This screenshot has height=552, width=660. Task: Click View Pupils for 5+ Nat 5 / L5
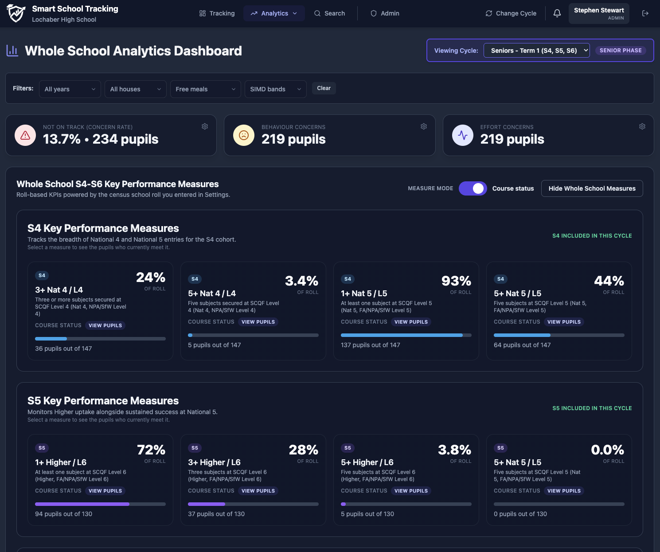point(564,322)
